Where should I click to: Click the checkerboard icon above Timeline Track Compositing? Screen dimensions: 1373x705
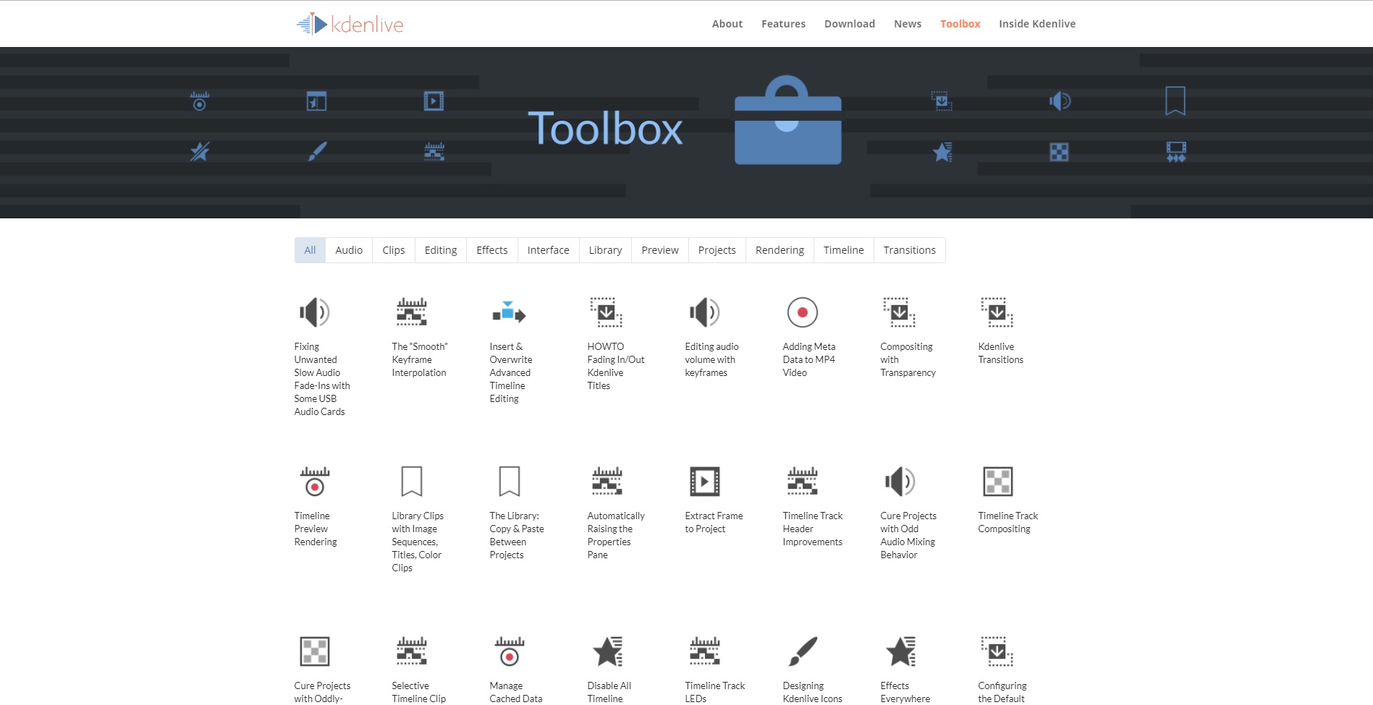998,482
